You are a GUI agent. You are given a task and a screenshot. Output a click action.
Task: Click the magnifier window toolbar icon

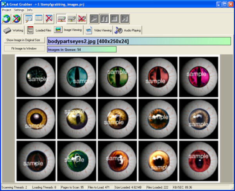[x=29, y=18]
